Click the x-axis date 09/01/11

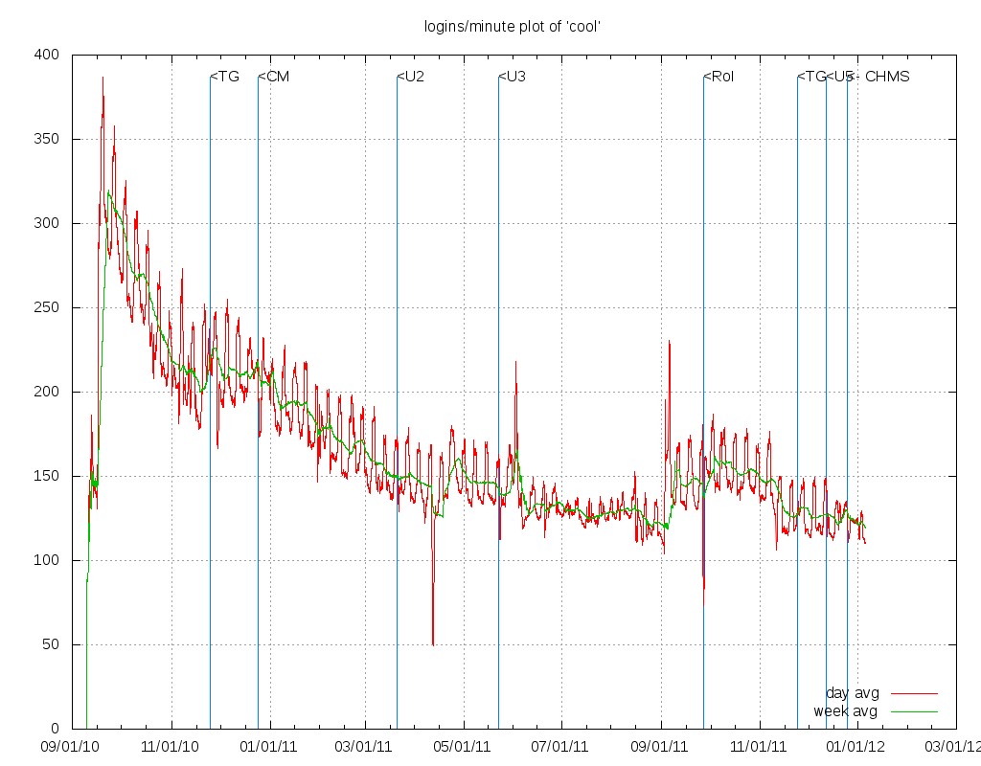pos(659,747)
